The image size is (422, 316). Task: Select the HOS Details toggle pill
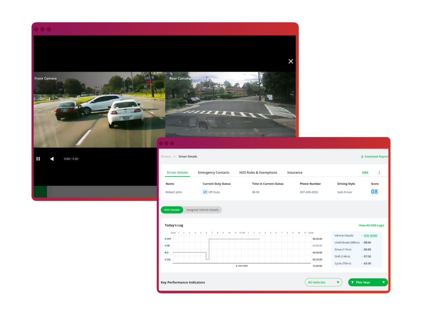click(x=172, y=210)
